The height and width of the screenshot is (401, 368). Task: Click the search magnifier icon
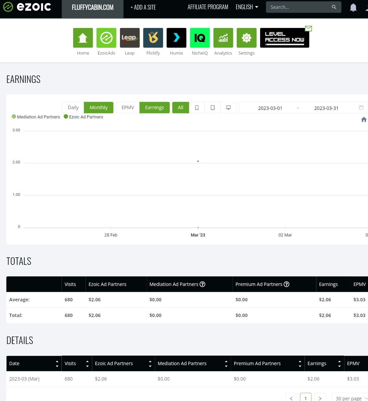pos(334,7)
